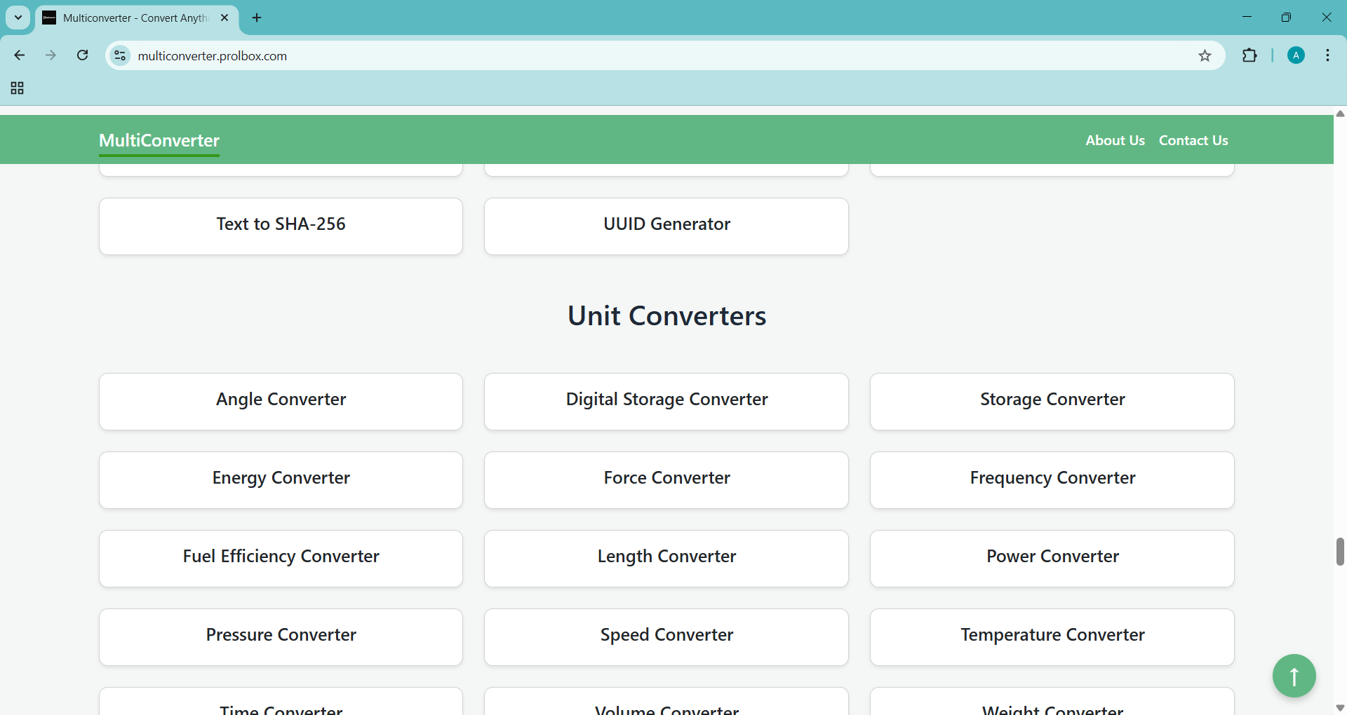Click the green scroll-to-top arrow button
The height and width of the screenshot is (715, 1347).
coord(1294,675)
